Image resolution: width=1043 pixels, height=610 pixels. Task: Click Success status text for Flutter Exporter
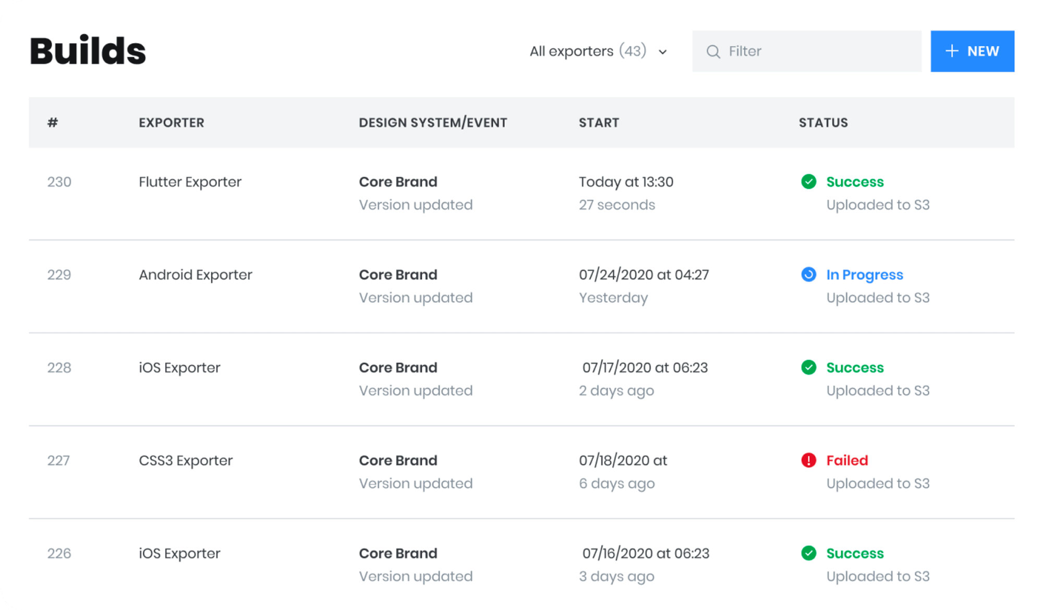click(x=855, y=182)
